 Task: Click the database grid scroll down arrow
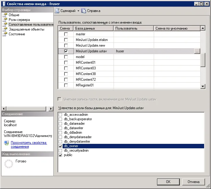[x=203, y=86]
